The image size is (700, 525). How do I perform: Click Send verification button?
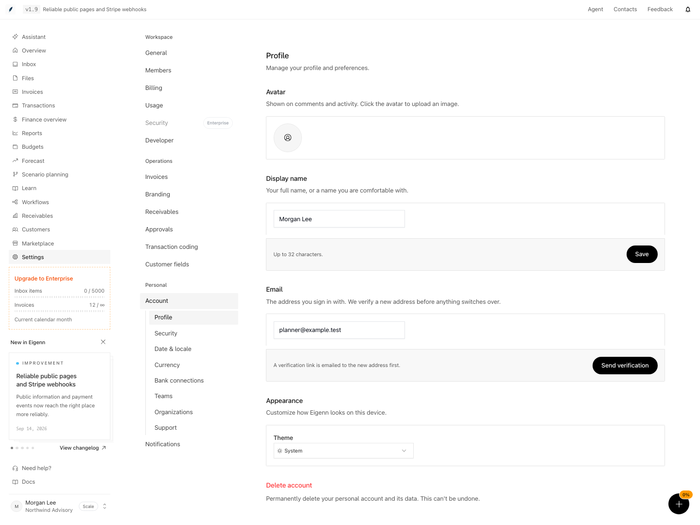coord(625,366)
